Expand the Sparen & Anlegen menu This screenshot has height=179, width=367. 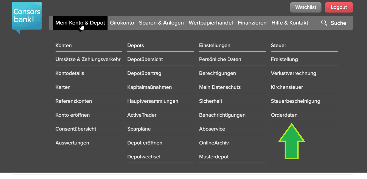161,23
